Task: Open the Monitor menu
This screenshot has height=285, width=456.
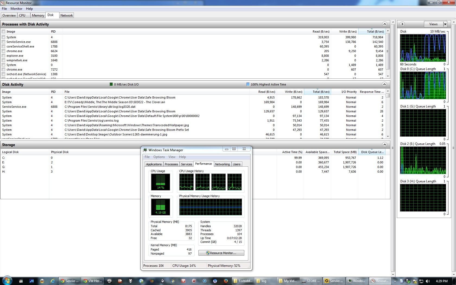Action: (16, 9)
